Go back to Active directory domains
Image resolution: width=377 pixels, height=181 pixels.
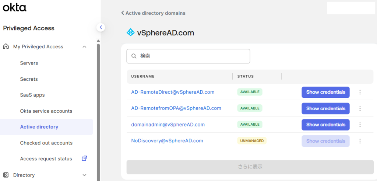point(153,13)
